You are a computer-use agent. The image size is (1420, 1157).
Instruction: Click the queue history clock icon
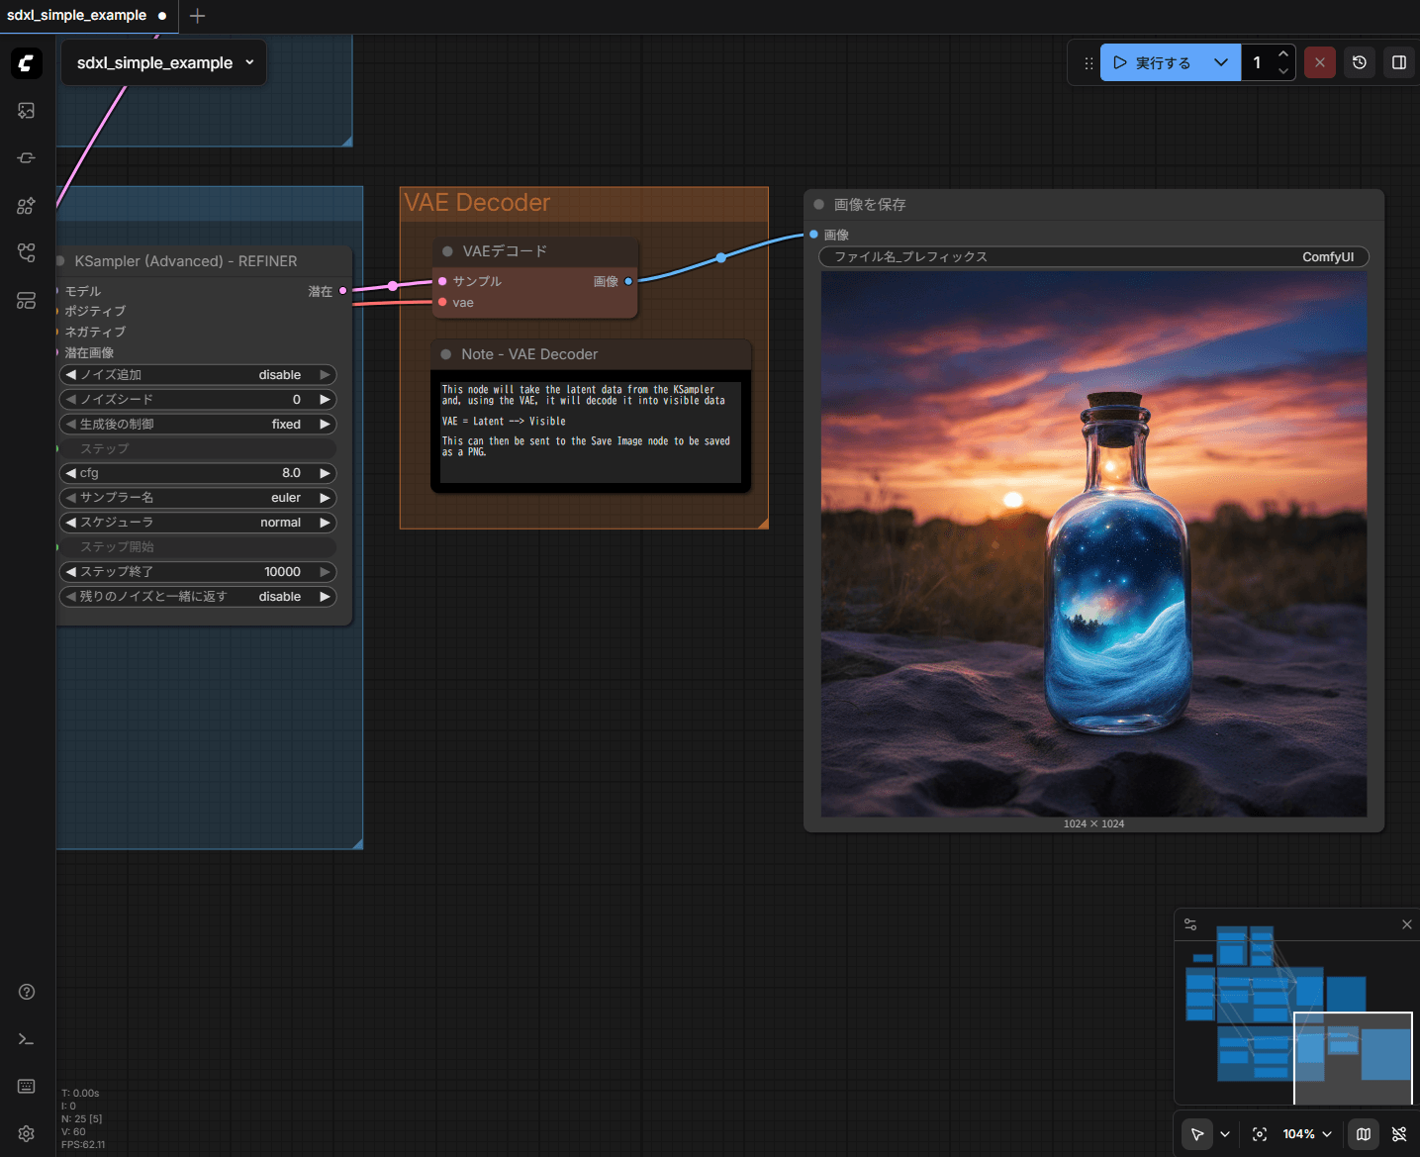point(1360,62)
